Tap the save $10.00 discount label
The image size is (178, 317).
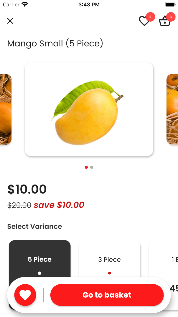click(59, 205)
